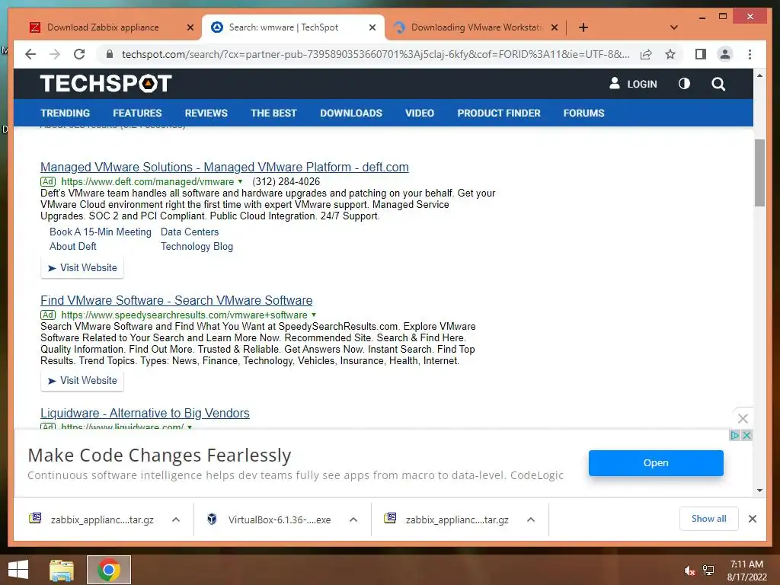Open the PRODUCT FINDER menu
The image size is (780, 585).
coord(499,113)
